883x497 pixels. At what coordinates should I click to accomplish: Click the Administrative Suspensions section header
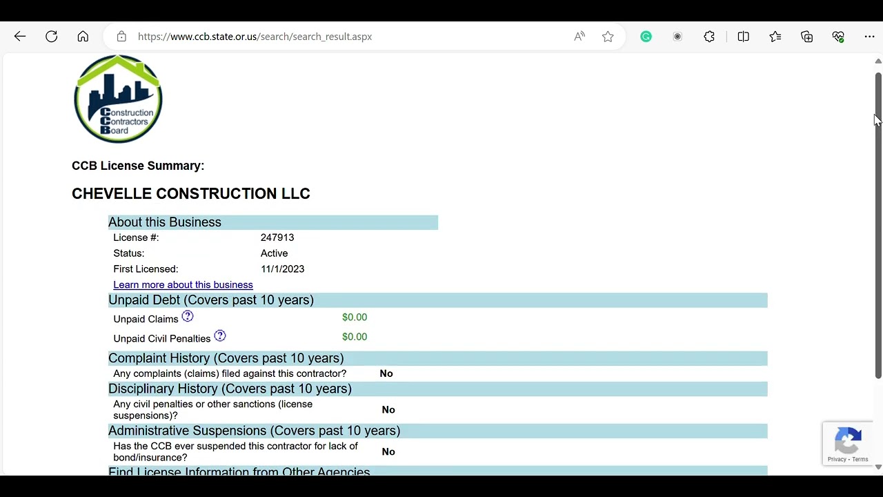[x=437, y=430]
